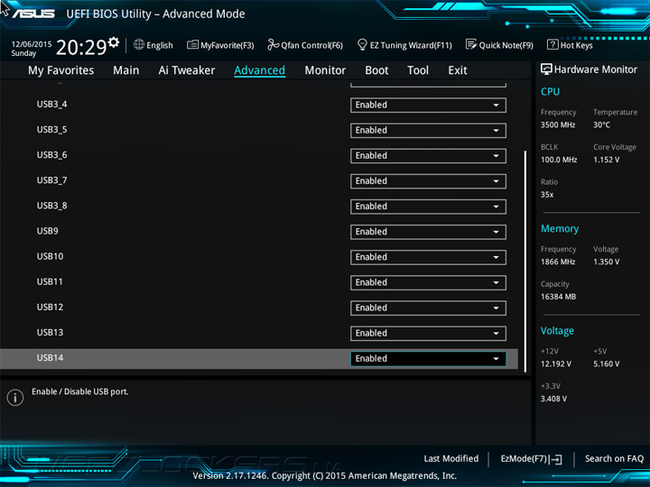Screen dimensions: 650x487
Task: Click CPU temperature value 30°C
Action: click(x=601, y=124)
